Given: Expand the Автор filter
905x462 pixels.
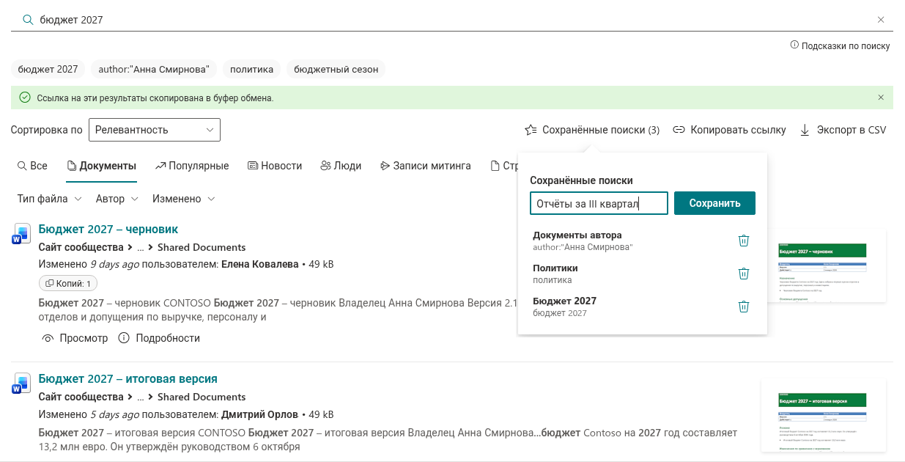Looking at the screenshot, I should 117,199.
